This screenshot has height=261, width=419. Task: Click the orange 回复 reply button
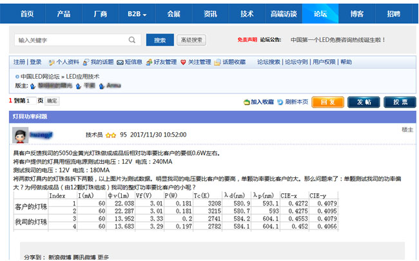(x=327, y=102)
